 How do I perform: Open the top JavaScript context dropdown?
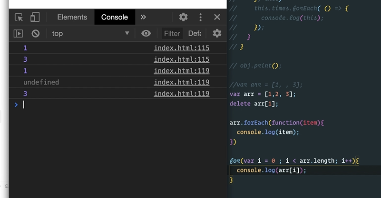(90, 34)
